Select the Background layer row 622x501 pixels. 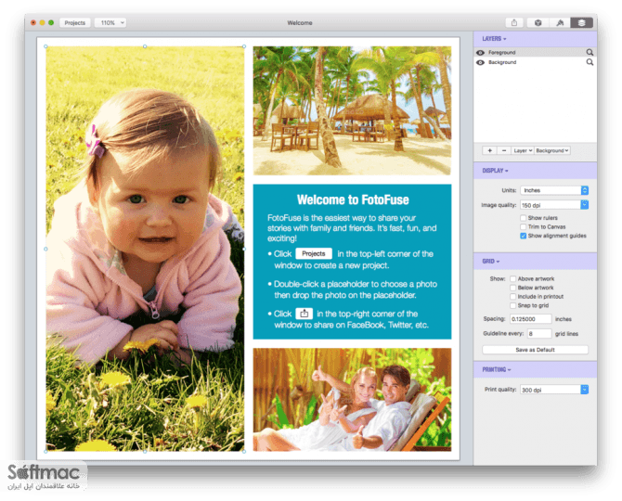click(535, 62)
